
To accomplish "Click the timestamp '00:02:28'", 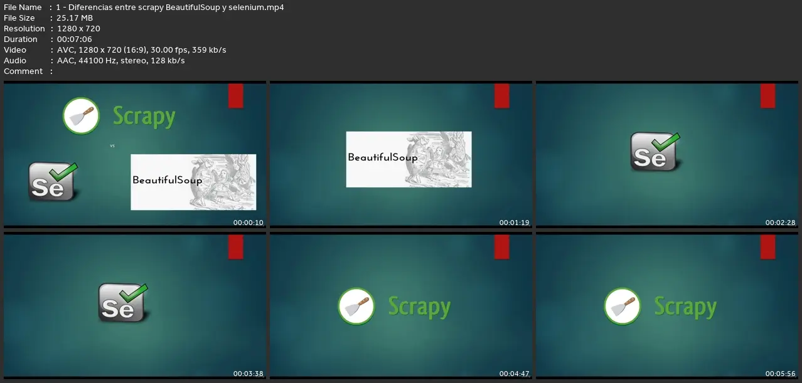I will (x=780, y=223).
